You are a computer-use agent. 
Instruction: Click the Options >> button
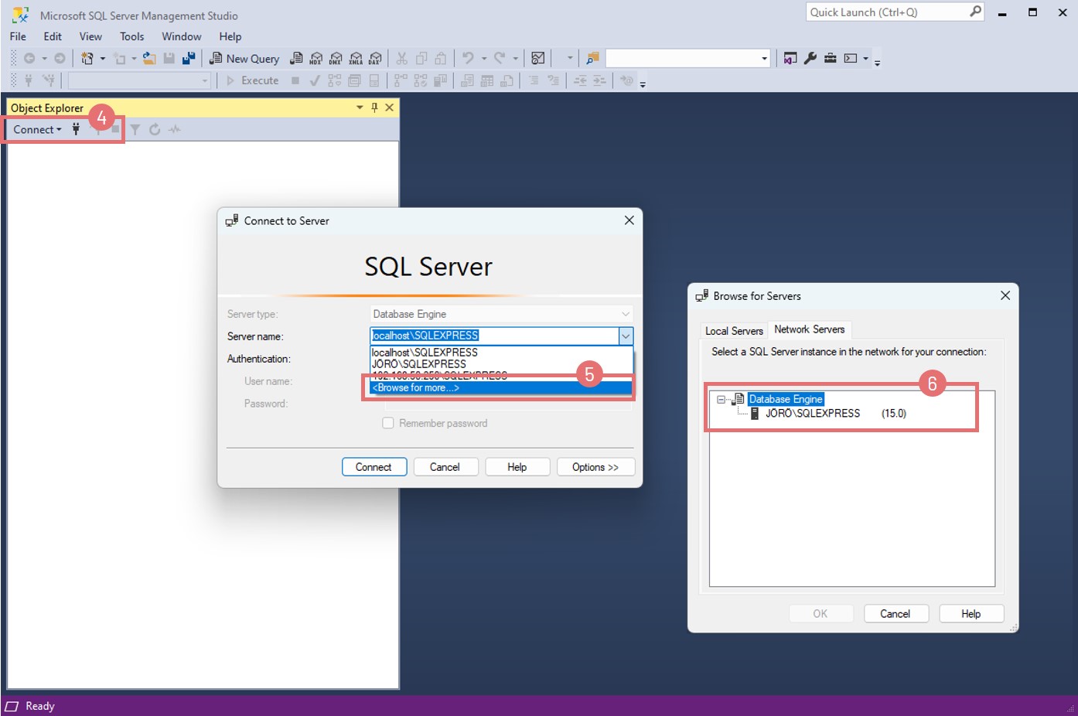click(x=595, y=467)
